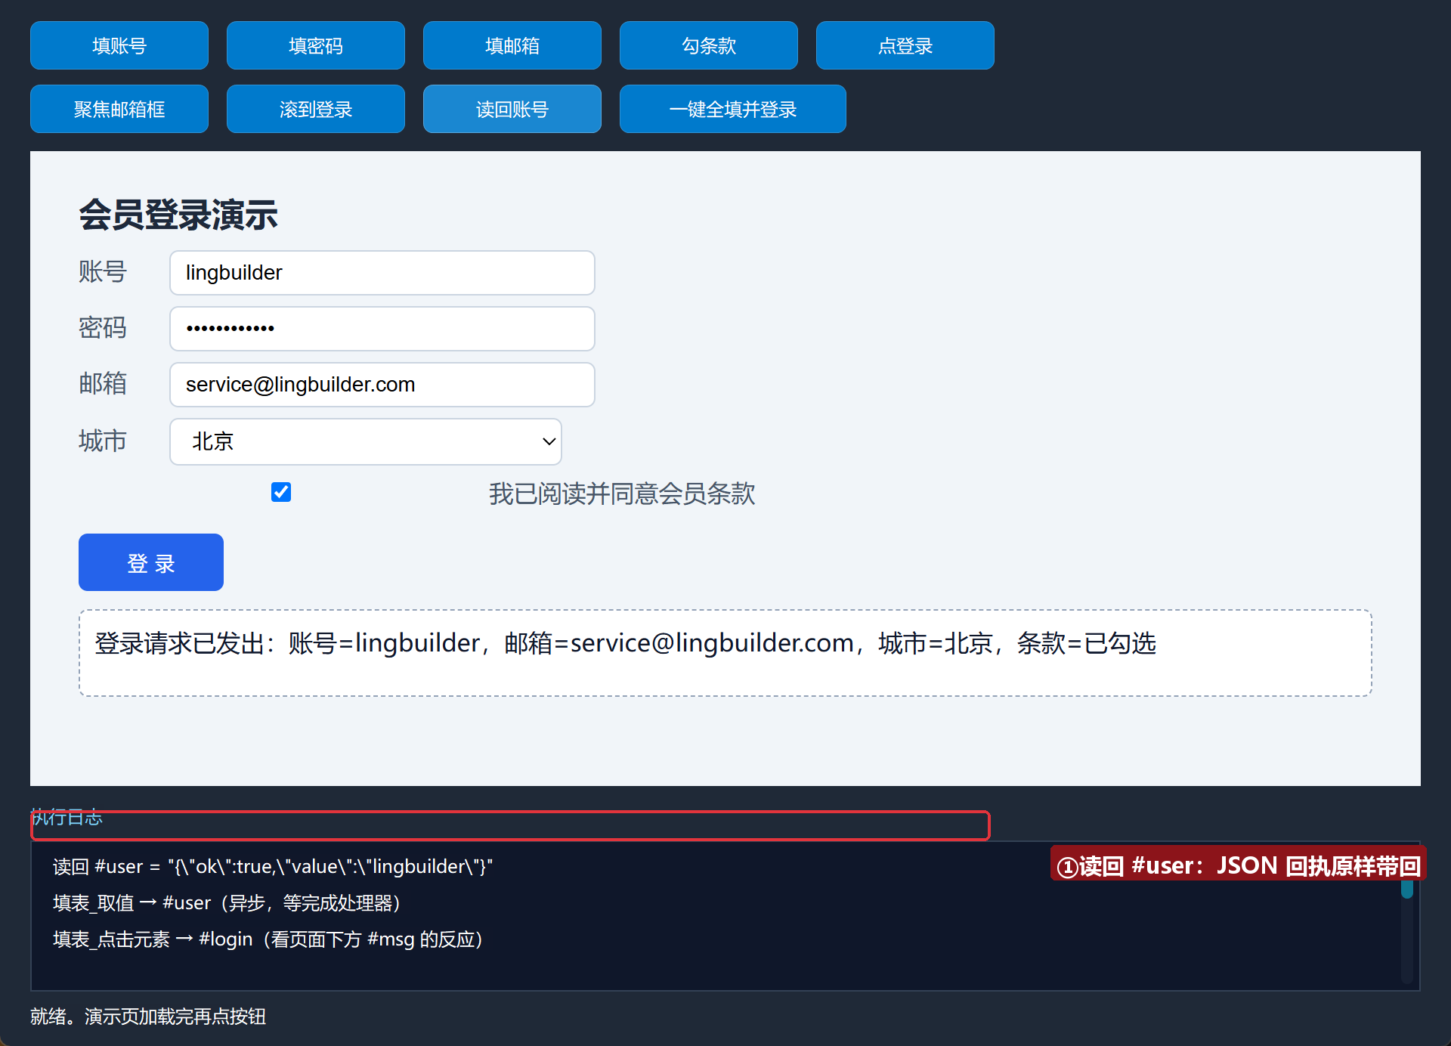Screen dimensions: 1451x1046
Task: Click the blue 登录 submit button
Action: click(x=151, y=562)
